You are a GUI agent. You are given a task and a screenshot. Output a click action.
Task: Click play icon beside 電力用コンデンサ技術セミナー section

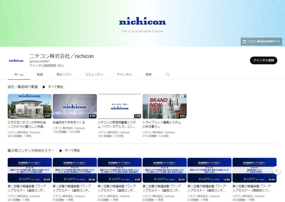(61, 151)
